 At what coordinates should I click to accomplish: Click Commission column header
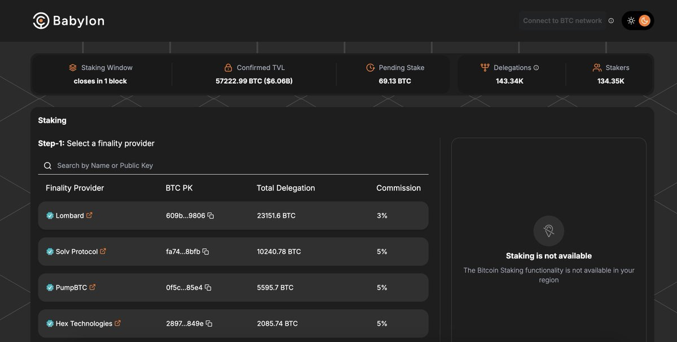[x=399, y=188]
